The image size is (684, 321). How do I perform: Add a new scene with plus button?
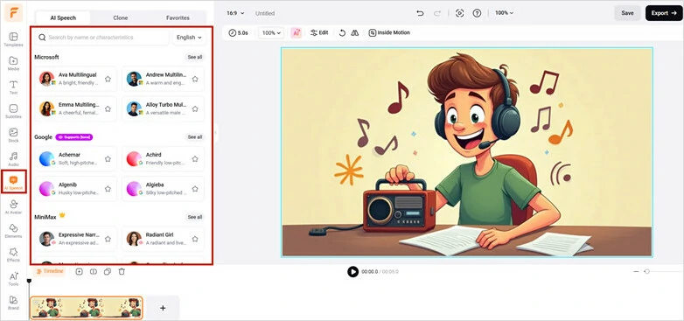[x=163, y=308]
